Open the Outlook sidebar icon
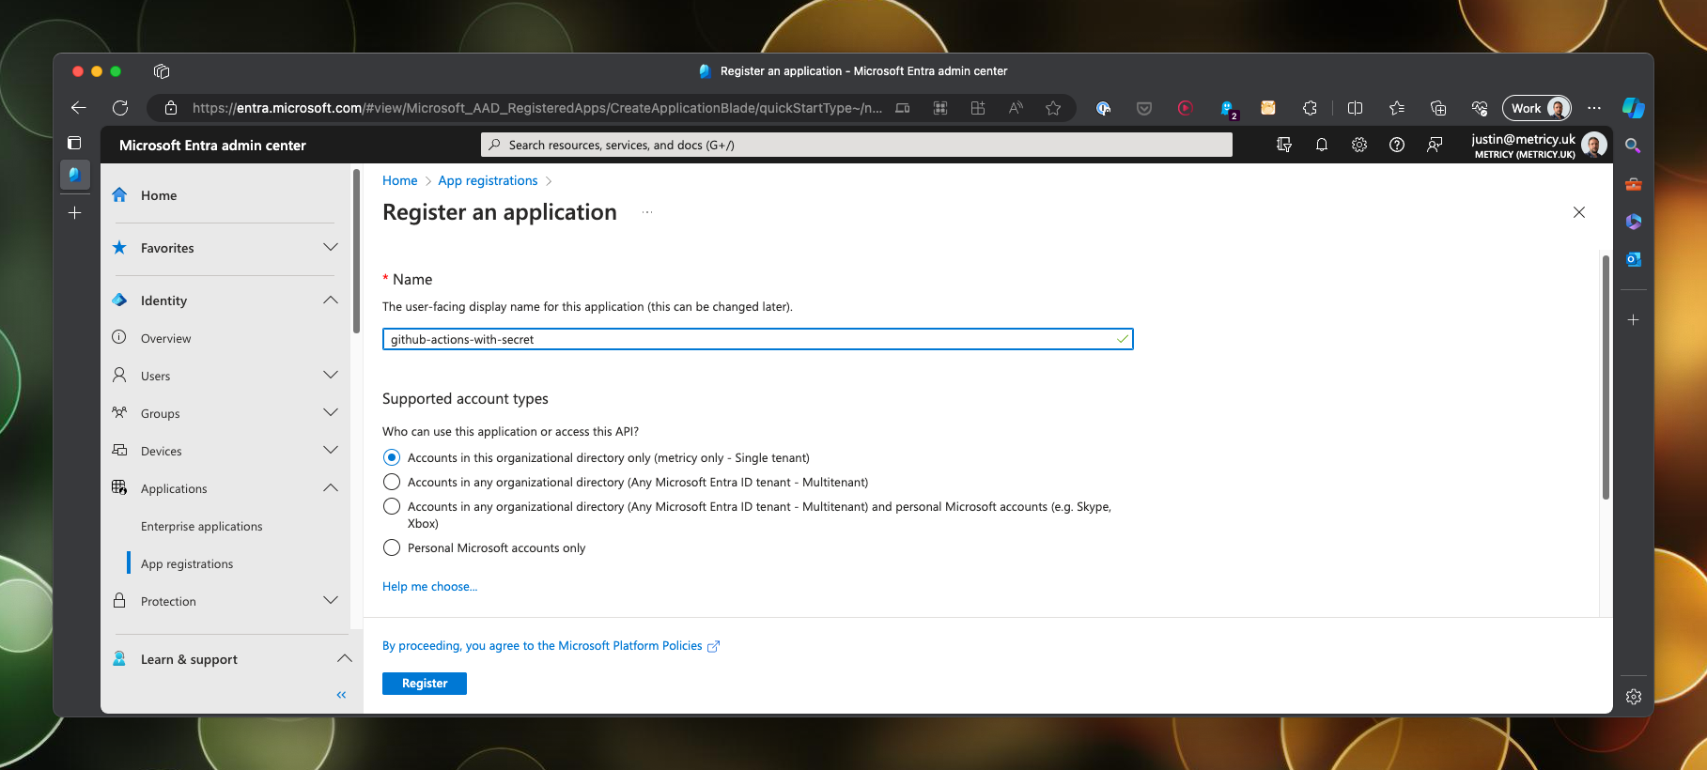The image size is (1707, 770). click(1634, 259)
